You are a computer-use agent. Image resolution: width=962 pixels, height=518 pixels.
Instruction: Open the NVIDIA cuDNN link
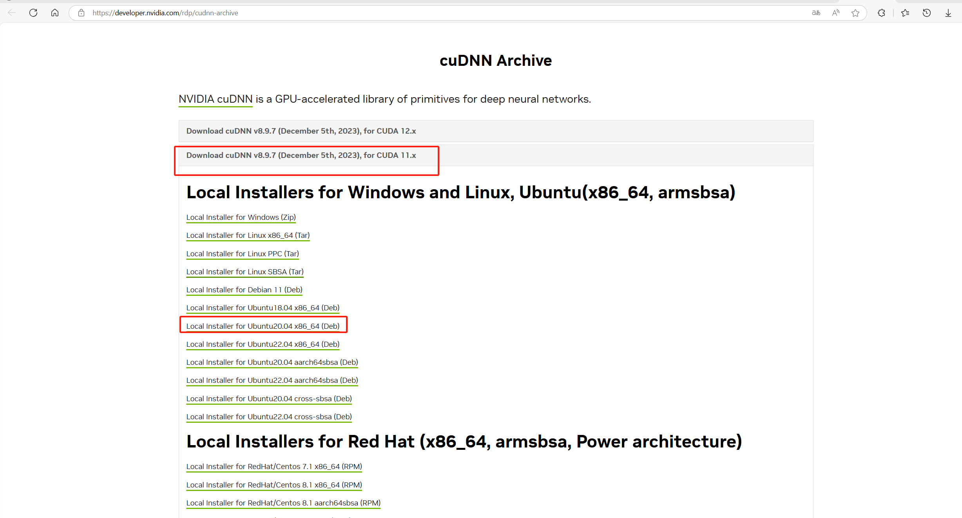[215, 99]
